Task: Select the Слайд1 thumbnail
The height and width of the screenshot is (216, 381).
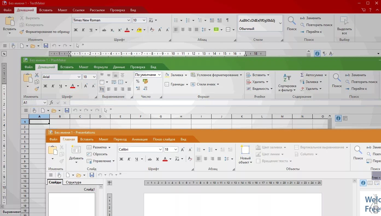Action: pos(72,204)
